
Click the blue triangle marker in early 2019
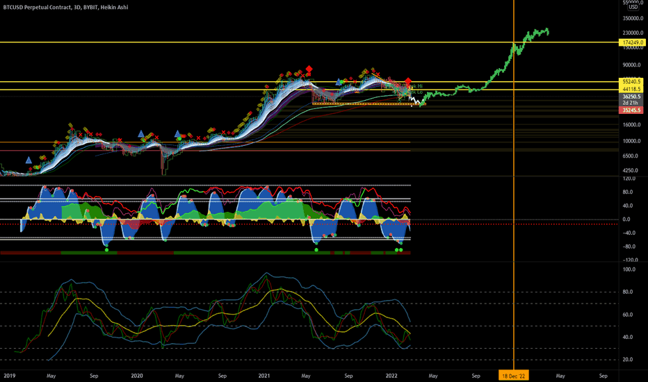point(29,160)
